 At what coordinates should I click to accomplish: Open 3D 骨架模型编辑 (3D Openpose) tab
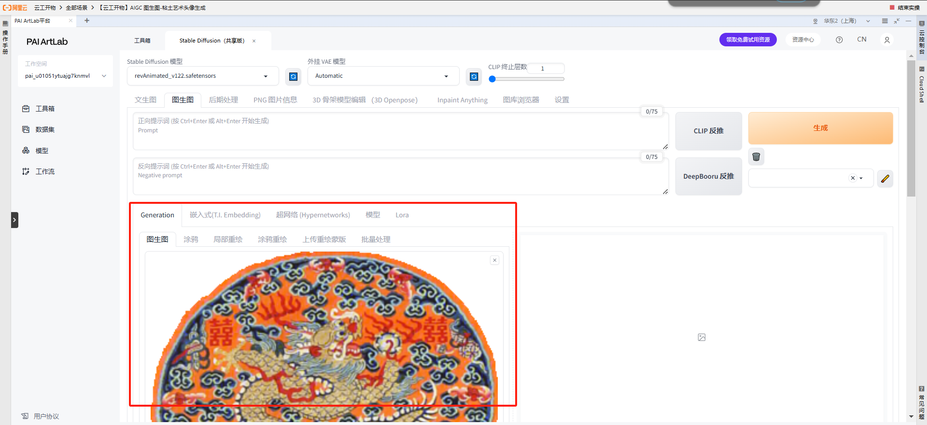point(365,100)
